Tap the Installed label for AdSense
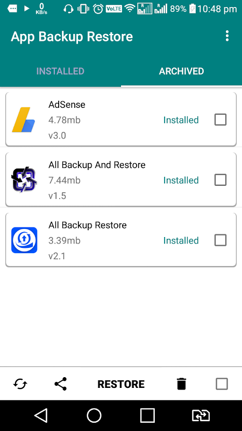The width and height of the screenshot is (242, 431). 181,120
